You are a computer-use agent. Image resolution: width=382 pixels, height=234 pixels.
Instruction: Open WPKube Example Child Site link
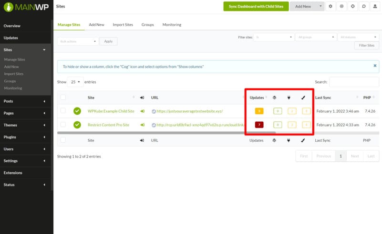[x=111, y=111]
